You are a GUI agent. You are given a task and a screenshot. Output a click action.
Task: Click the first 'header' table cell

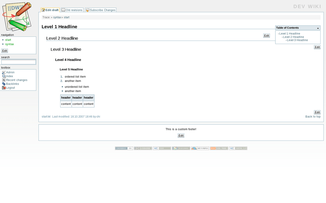[66, 98]
